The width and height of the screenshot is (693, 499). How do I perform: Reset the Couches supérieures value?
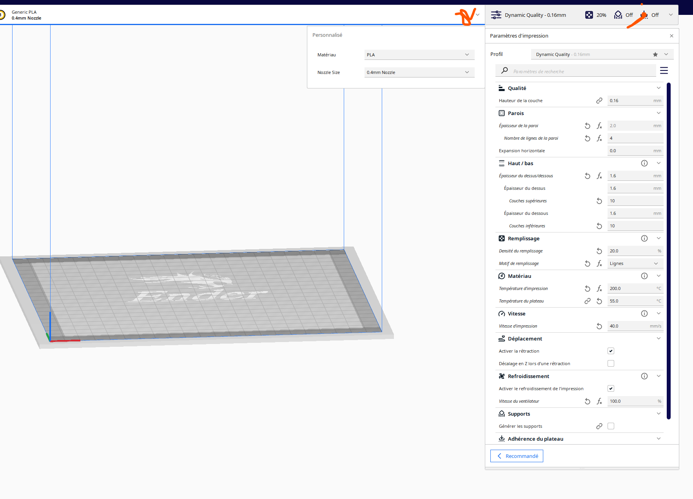click(599, 201)
